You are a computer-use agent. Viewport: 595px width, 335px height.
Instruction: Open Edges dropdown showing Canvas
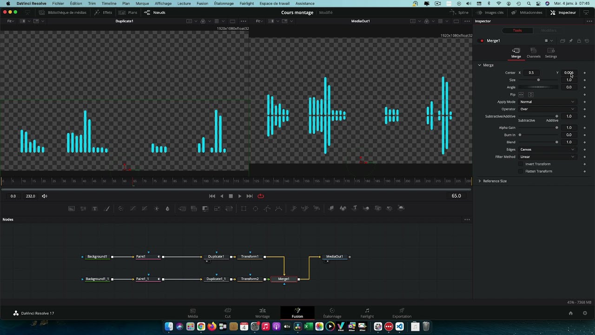pos(547,150)
